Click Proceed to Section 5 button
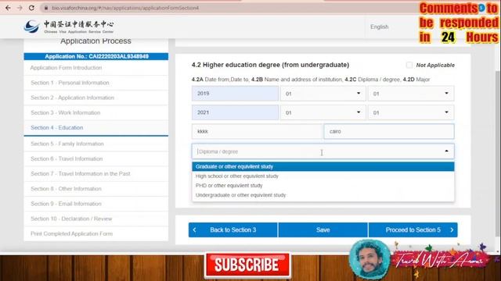The height and width of the screenshot is (281, 501). [413, 229]
